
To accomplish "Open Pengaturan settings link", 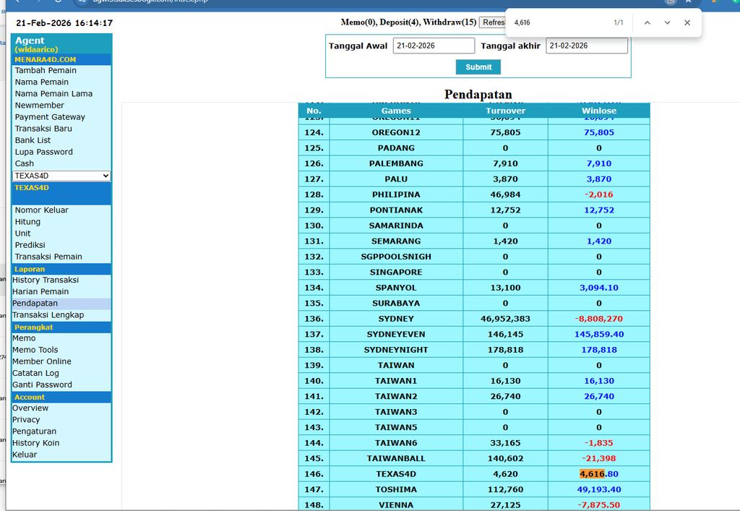I will tap(34, 431).
